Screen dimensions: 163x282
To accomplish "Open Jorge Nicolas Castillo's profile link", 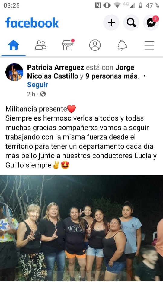I will click(81, 72).
